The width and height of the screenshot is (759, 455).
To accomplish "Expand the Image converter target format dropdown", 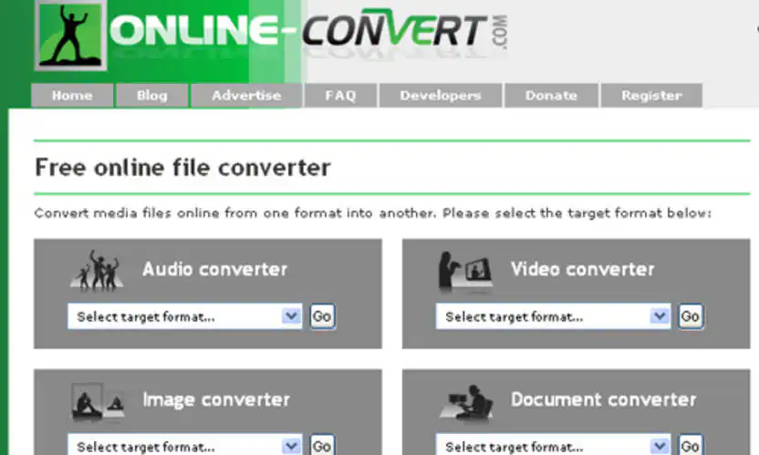I will coord(185,445).
